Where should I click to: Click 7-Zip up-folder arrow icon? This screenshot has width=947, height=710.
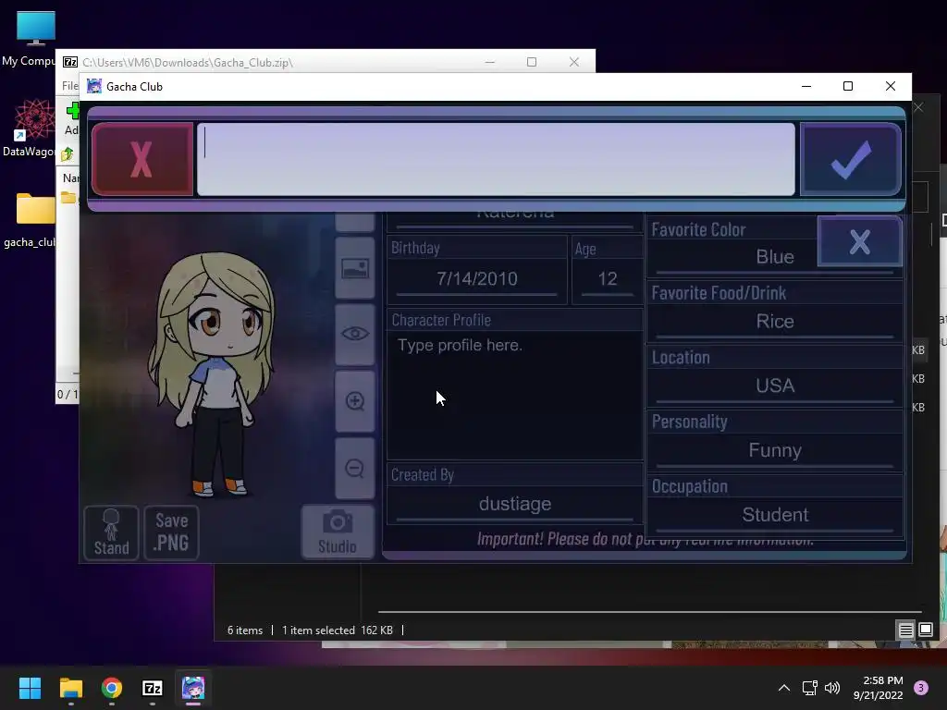coord(68,153)
